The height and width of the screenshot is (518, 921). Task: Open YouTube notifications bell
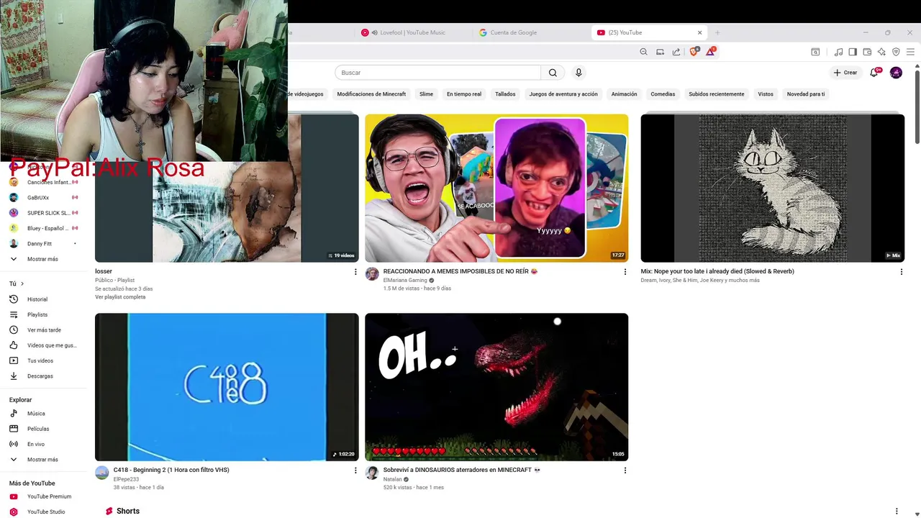point(874,73)
